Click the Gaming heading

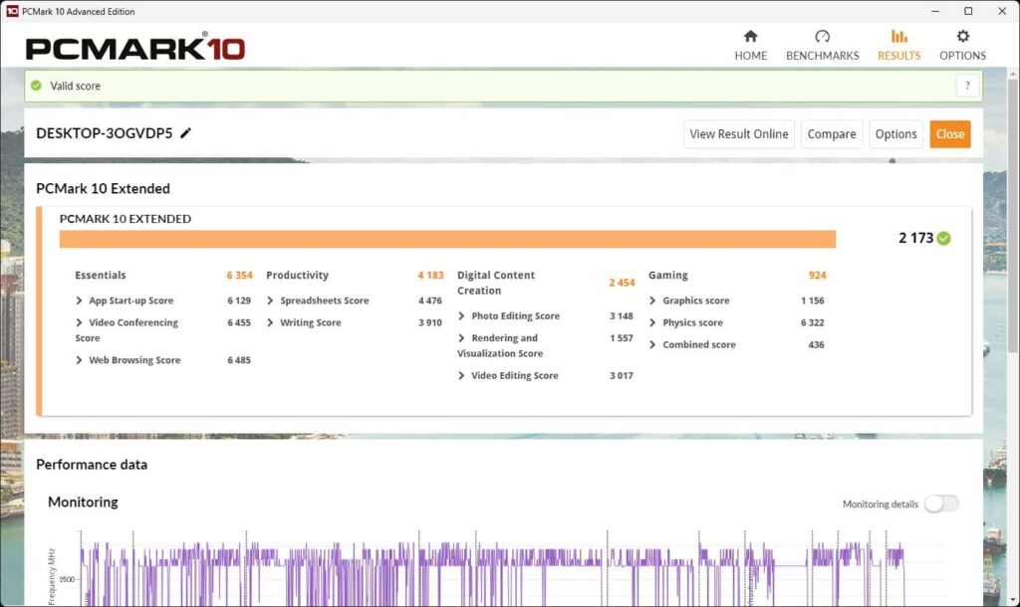click(x=668, y=276)
